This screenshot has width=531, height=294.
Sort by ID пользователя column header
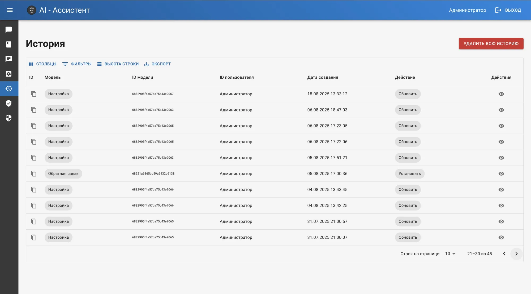[x=237, y=77]
